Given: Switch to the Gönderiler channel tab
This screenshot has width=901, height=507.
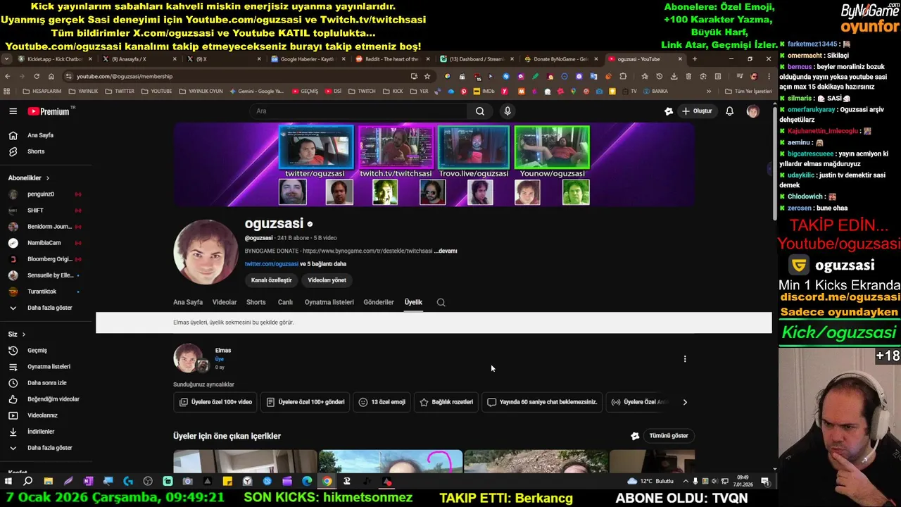Looking at the screenshot, I should pos(379,302).
